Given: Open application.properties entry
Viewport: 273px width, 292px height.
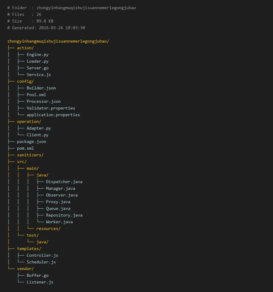Looking at the screenshot, I should pyautogui.click(x=53, y=115).
